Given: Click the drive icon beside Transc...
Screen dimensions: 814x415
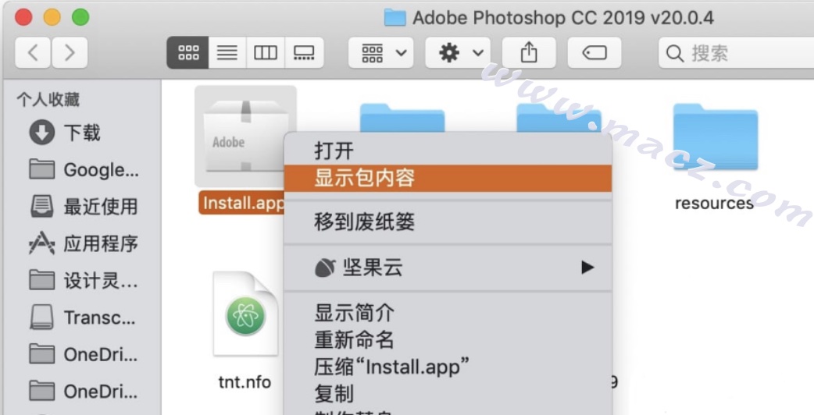Looking at the screenshot, I should click(x=41, y=317).
